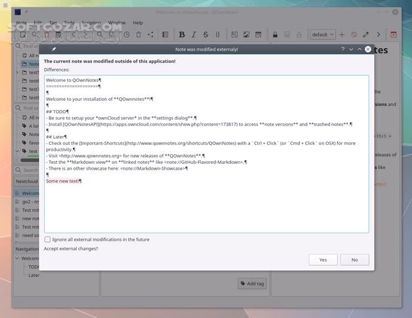Open the Tag menu
412x318 pixels.
tap(53, 22)
